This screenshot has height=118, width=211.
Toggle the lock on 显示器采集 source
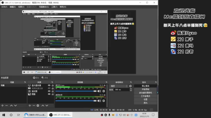click(52, 85)
